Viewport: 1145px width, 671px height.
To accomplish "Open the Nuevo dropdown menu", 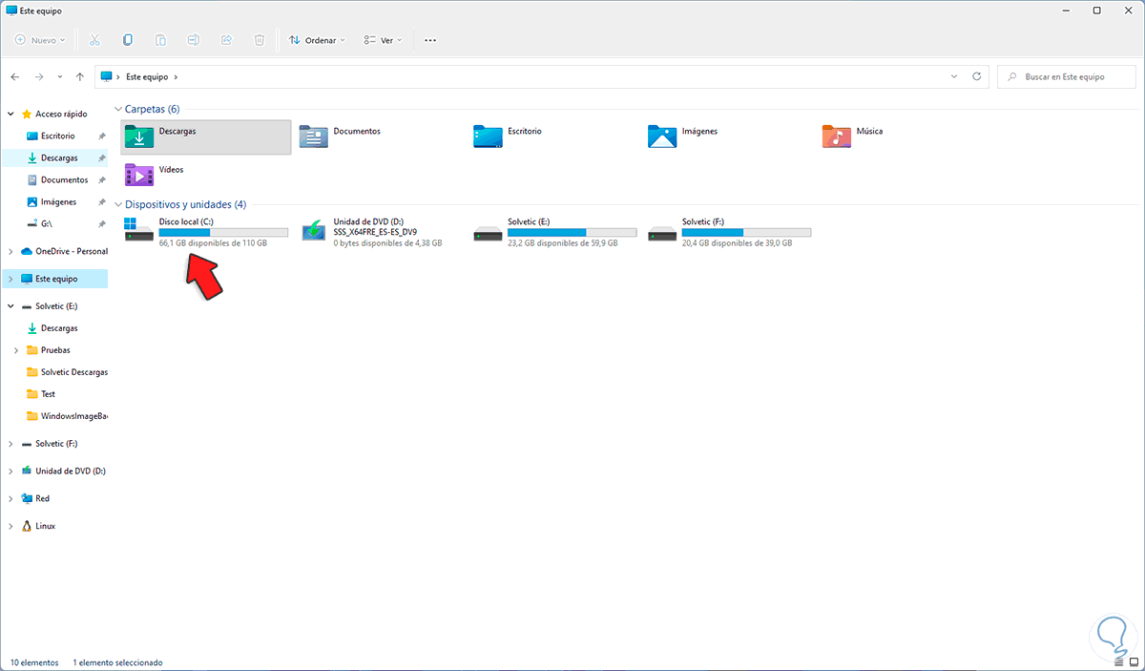I will coord(40,40).
